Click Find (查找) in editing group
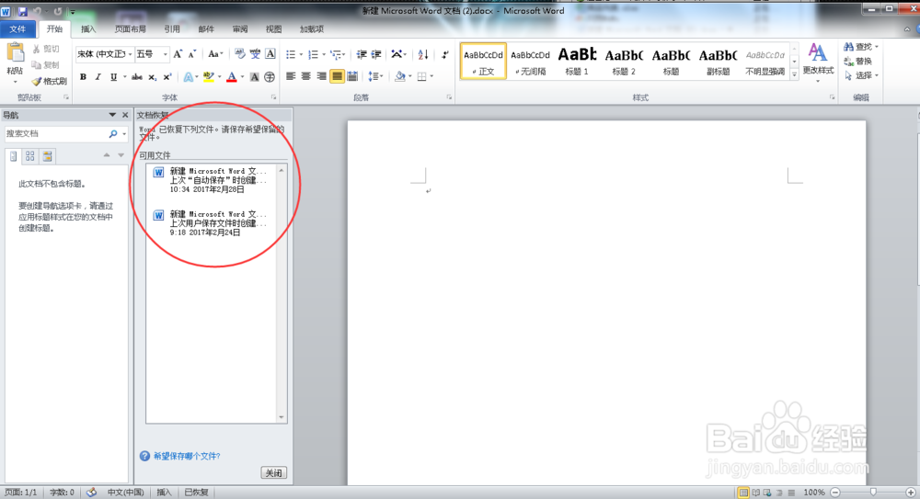 tap(861, 46)
